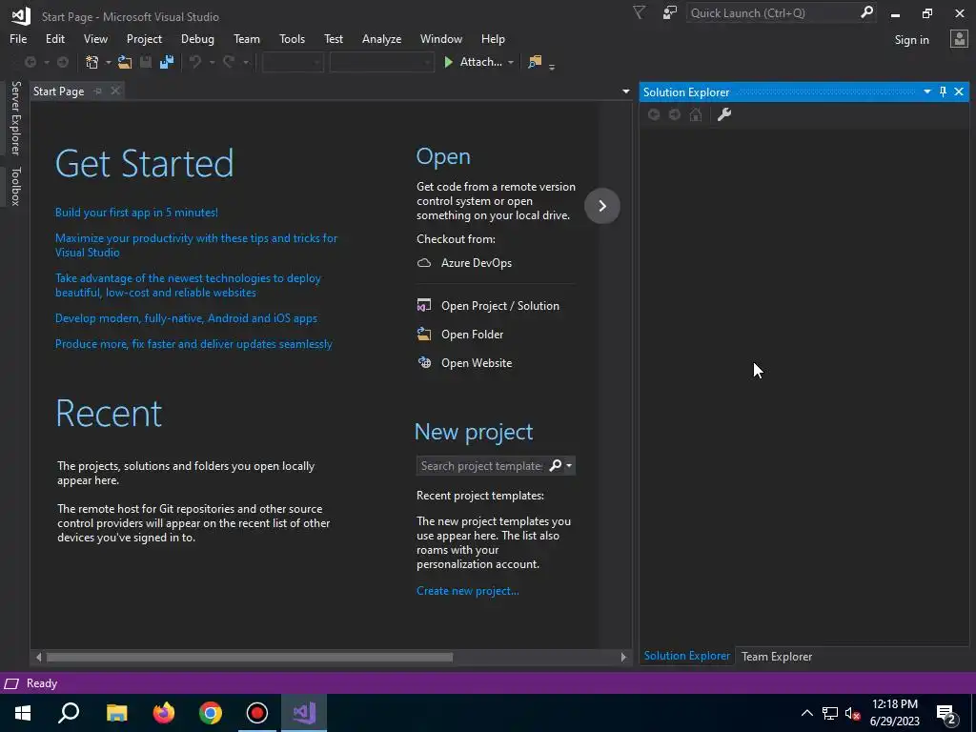Click the template search magnifier icon
Image resolution: width=976 pixels, height=732 pixels.
coord(555,465)
